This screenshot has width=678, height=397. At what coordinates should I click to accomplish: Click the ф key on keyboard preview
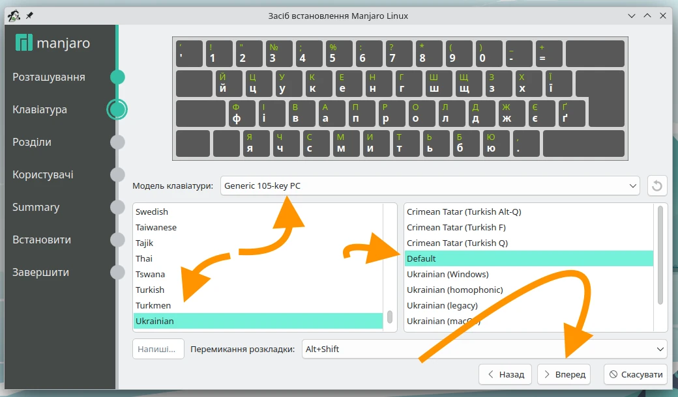pos(242,113)
